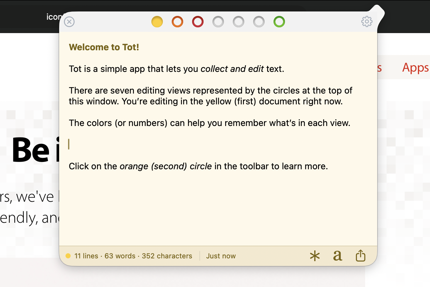
Task: Open the sixth gray document circle
Action: coord(259,22)
